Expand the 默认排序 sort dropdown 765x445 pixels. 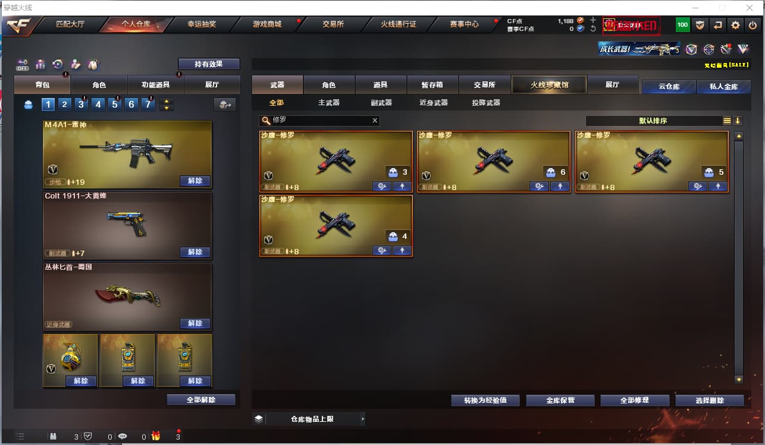point(653,121)
